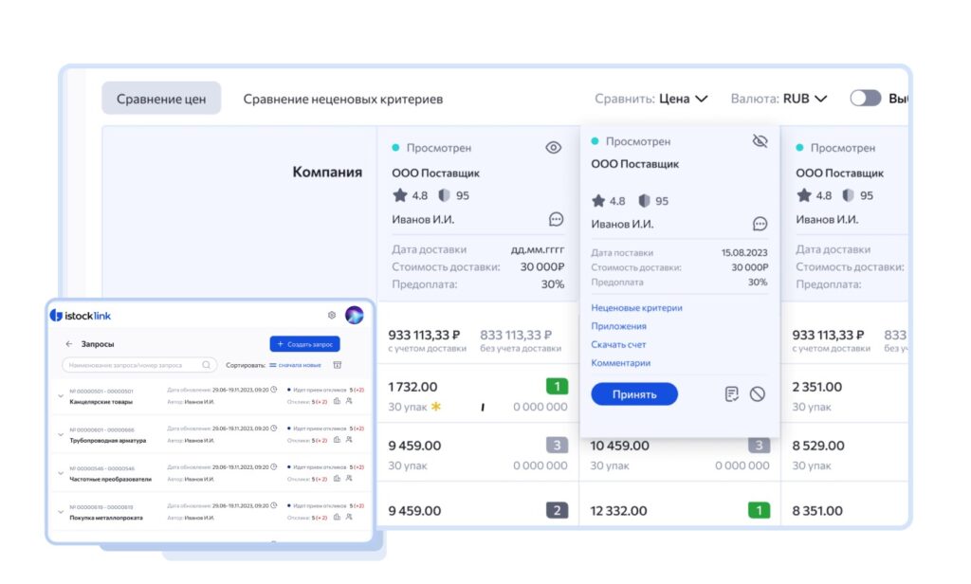Expand the Канцелярские товары request row
Image resolution: width=971 pixels, height=584 pixels.
(61, 395)
